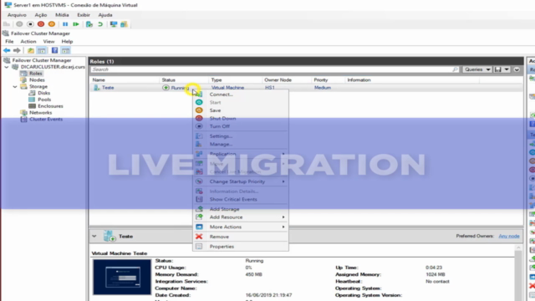Click the Teste virtual machine role icon

[x=97, y=88]
